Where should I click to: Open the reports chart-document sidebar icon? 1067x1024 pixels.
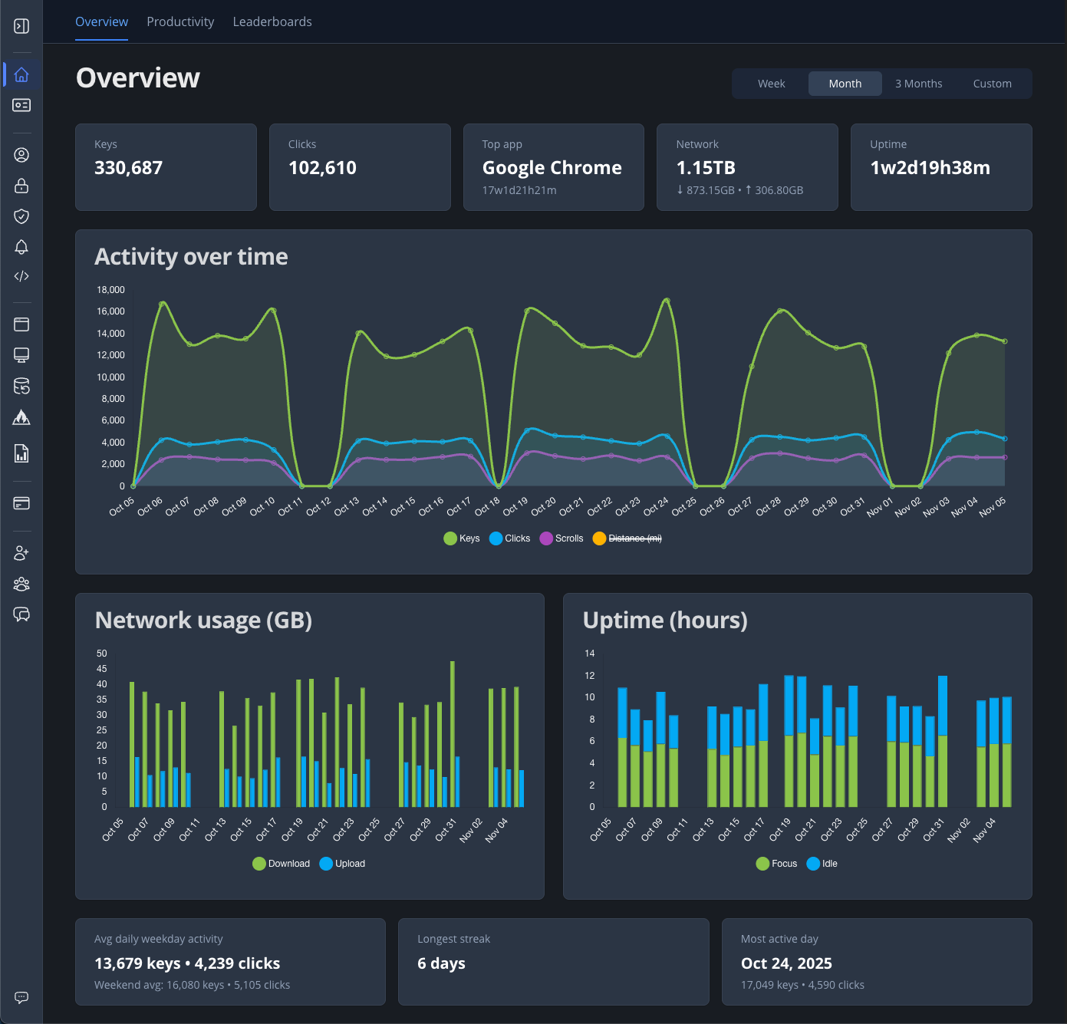coord(21,453)
